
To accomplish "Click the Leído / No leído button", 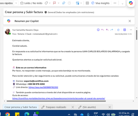I will coord(31,3).
